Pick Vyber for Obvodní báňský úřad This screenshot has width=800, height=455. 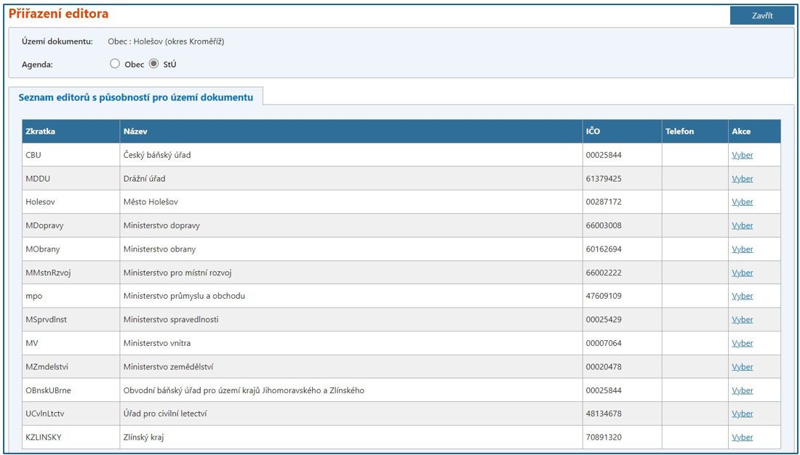coord(742,390)
